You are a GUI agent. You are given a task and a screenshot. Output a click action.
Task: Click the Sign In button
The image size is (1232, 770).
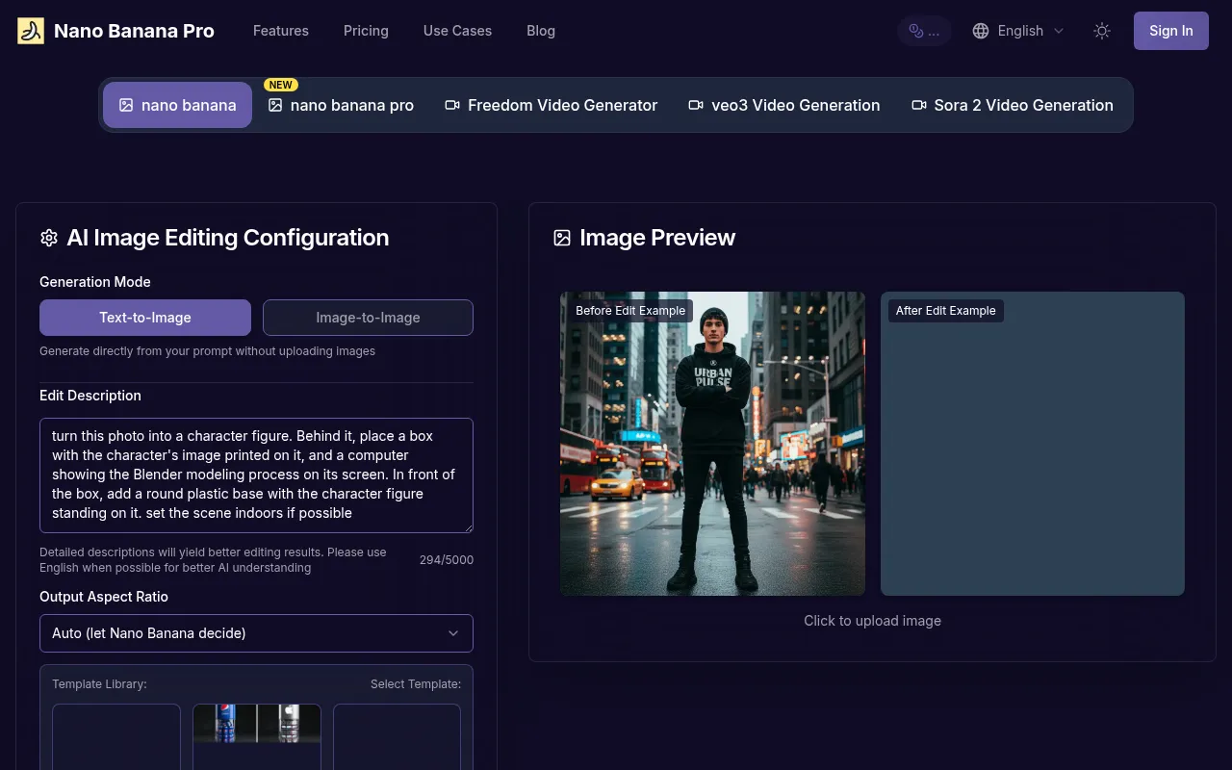[1170, 31]
